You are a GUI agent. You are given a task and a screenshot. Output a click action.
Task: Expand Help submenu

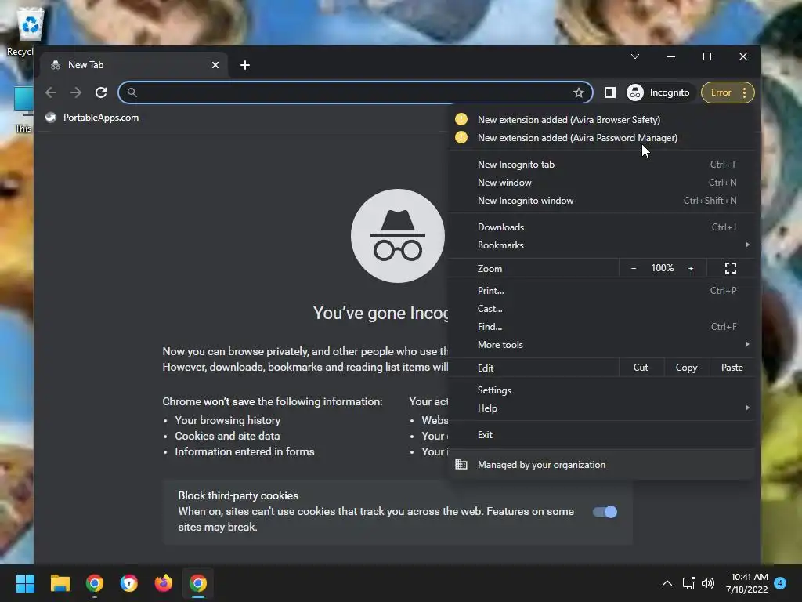point(601,408)
